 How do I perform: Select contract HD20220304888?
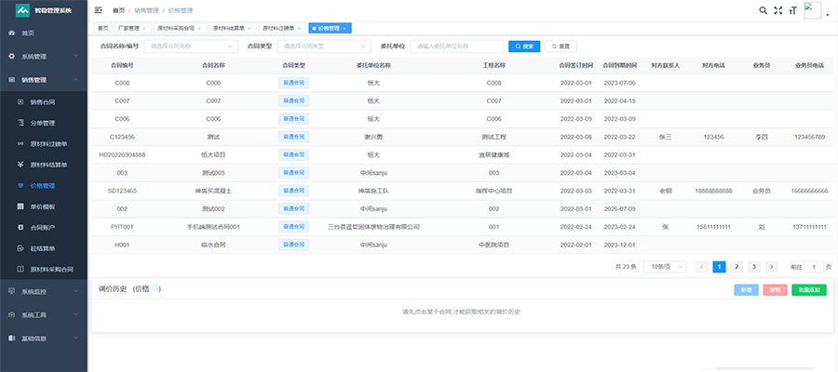pyautogui.click(x=122, y=154)
